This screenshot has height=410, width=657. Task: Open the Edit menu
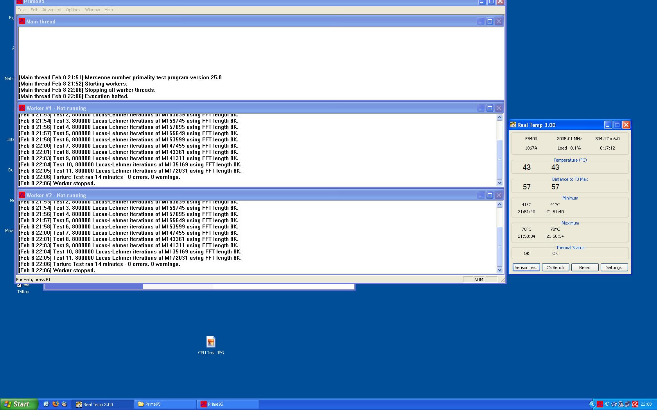(34, 10)
